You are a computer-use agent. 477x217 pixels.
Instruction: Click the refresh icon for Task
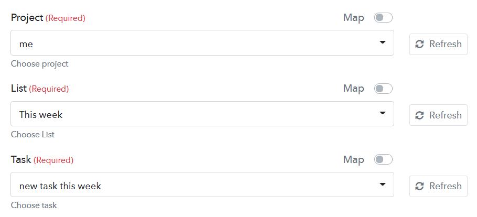(419, 186)
